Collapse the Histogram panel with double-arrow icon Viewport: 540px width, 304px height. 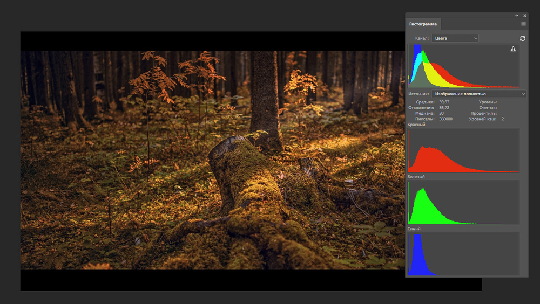517,16
